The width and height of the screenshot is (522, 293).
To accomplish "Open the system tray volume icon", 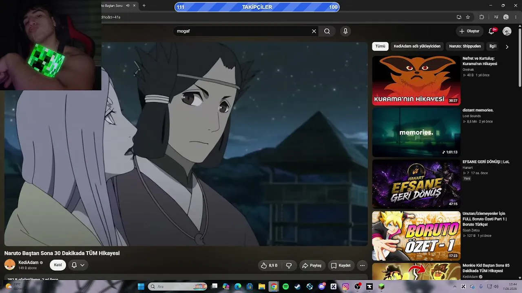I will pos(496,286).
